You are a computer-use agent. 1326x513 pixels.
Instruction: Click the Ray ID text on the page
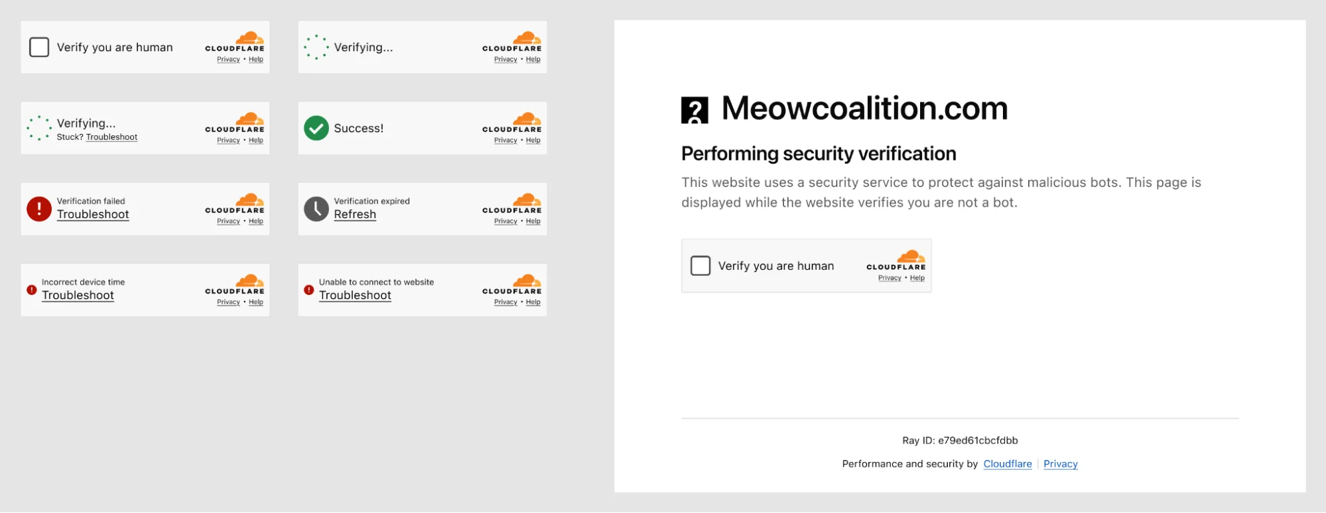point(960,439)
